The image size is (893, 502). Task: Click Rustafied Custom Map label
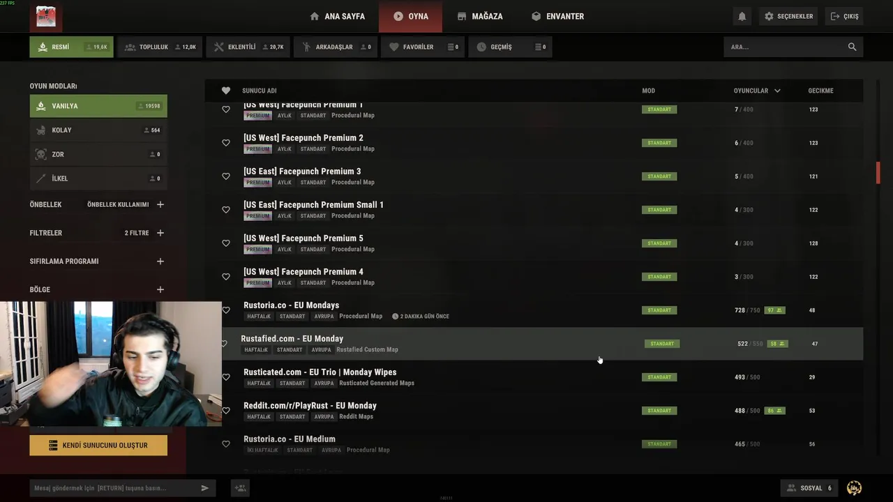[x=367, y=349]
